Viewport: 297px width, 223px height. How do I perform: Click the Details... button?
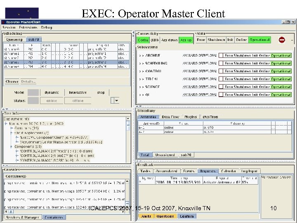[x=28, y=81]
